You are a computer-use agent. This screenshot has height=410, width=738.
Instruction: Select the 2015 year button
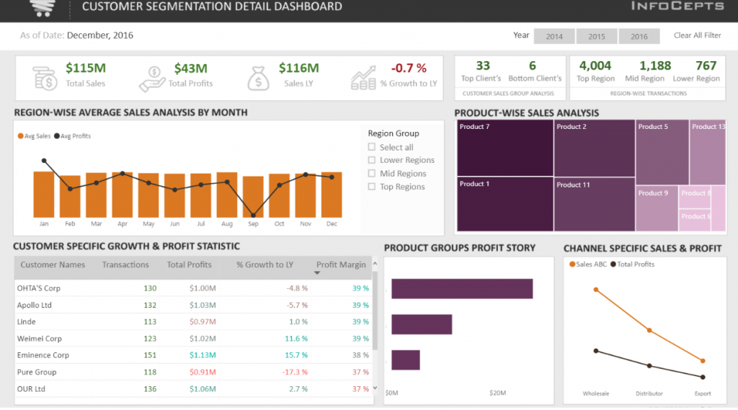click(x=596, y=36)
